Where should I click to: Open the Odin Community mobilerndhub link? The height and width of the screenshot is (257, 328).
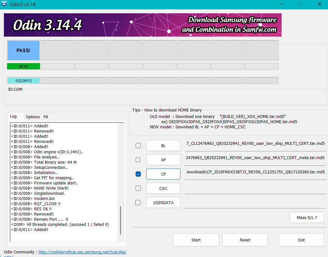pyautogui.click(x=82, y=252)
